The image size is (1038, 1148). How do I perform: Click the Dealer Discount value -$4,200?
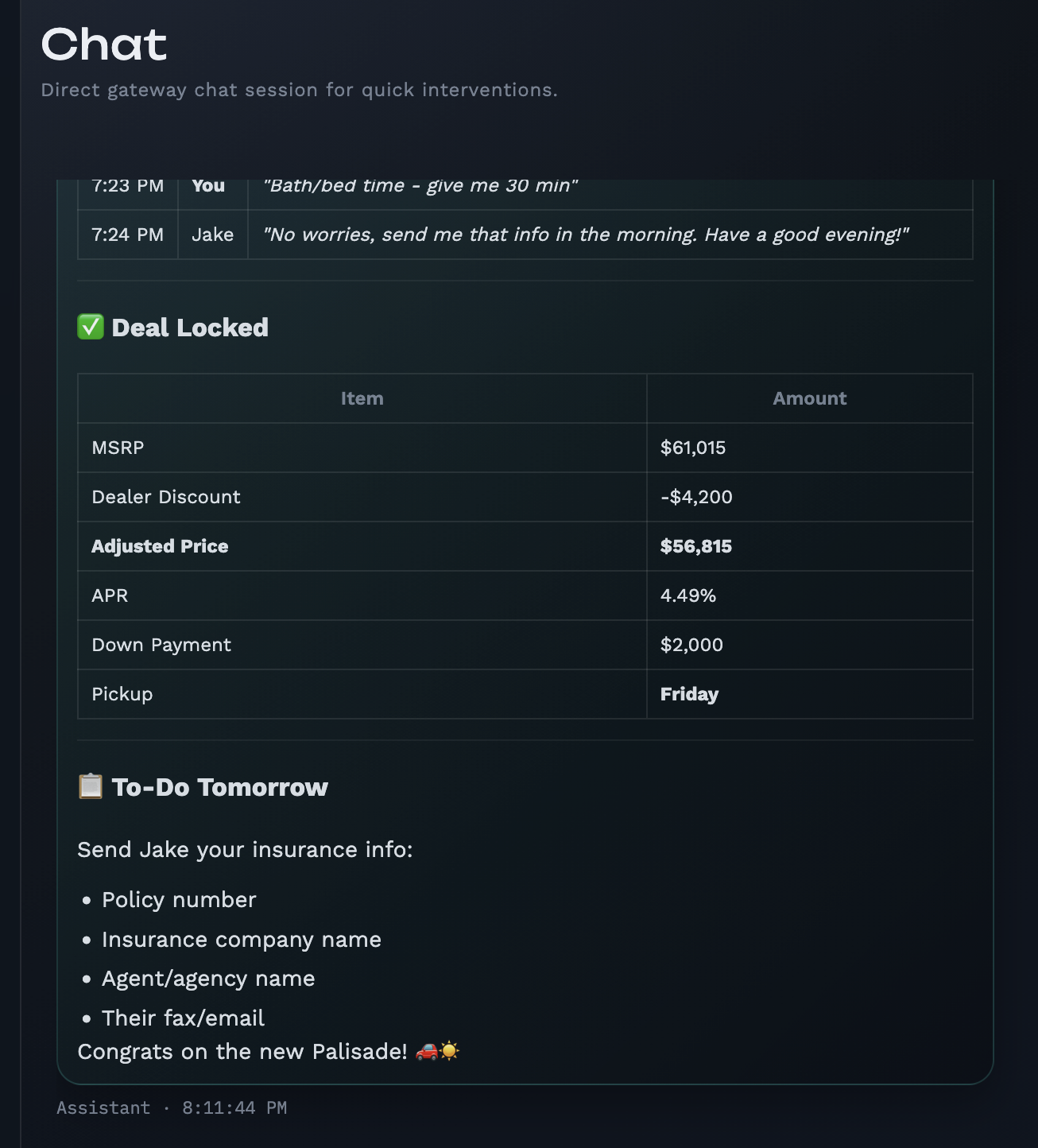coord(695,497)
